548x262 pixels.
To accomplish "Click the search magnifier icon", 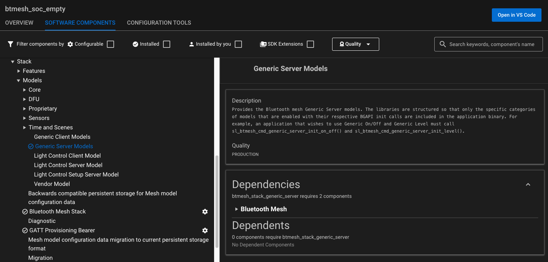I will coord(443,44).
